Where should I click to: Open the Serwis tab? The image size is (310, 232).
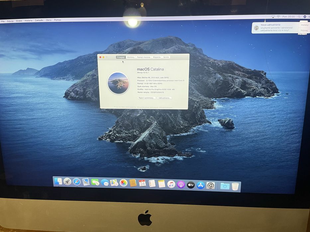click(x=166, y=57)
